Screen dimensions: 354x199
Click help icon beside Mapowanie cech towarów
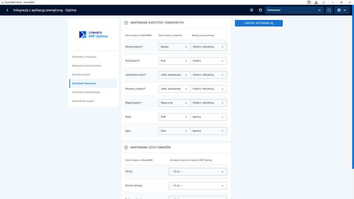click(126, 148)
